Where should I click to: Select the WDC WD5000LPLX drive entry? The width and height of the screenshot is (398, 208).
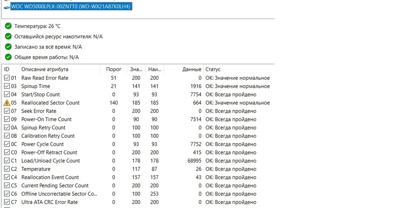tap(71, 6)
